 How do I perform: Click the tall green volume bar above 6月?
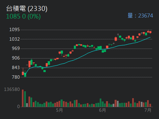pos(100,103)
